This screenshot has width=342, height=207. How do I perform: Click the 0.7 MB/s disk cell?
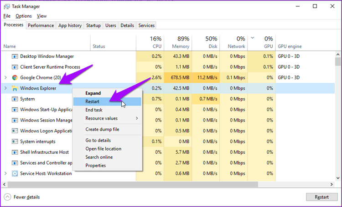(206, 99)
